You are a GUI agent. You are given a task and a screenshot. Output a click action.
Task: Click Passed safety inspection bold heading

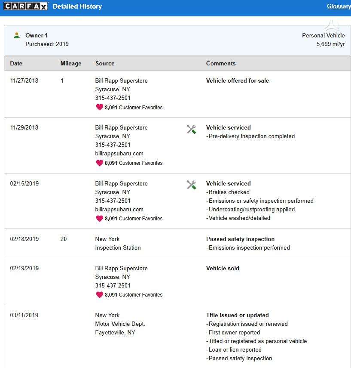click(x=240, y=239)
